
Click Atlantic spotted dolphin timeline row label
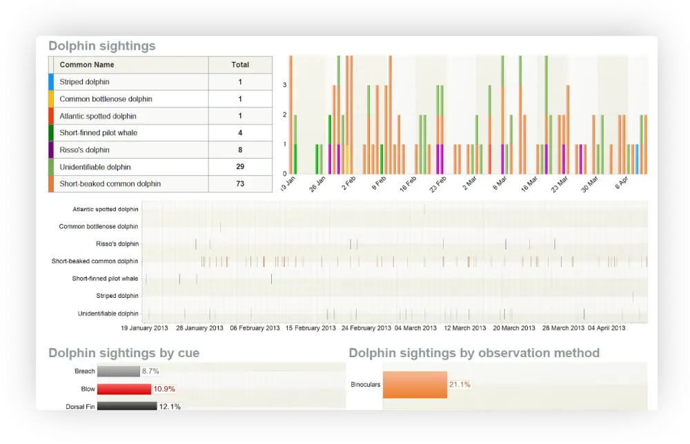coord(105,210)
